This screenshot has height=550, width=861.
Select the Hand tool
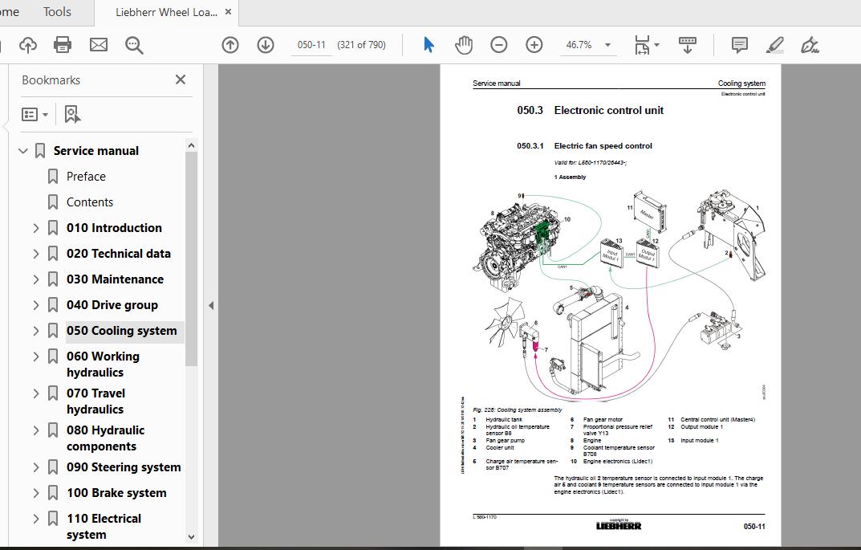pyautogui.click(x=464, y=45)
